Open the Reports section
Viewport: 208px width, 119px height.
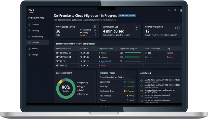pos(37,49)
